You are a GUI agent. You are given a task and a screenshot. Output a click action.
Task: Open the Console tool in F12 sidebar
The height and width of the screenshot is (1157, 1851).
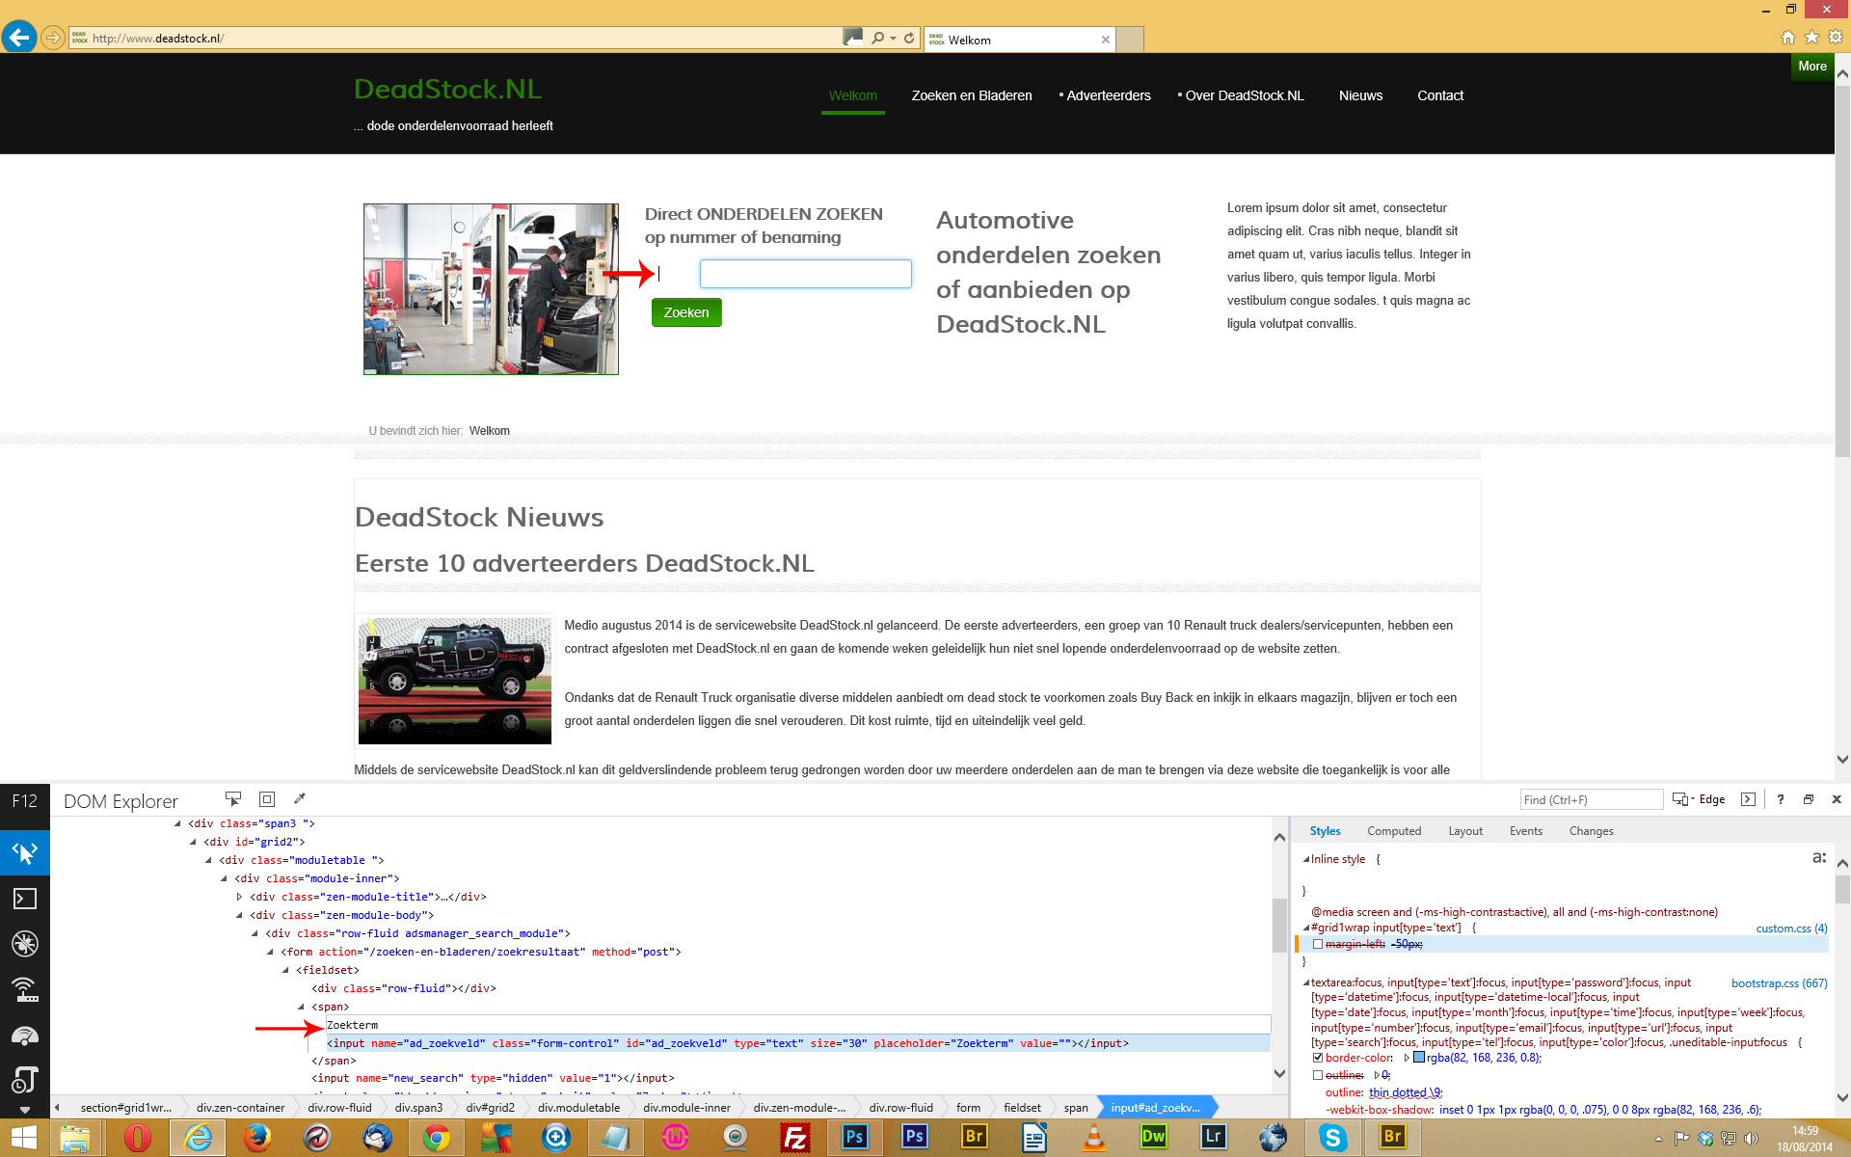click(x=25, y=899)
